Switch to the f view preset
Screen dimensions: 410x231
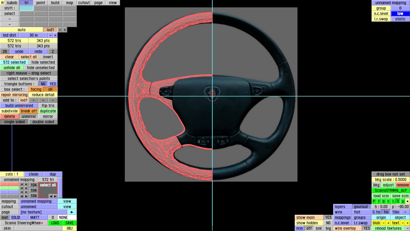[379, 201]
